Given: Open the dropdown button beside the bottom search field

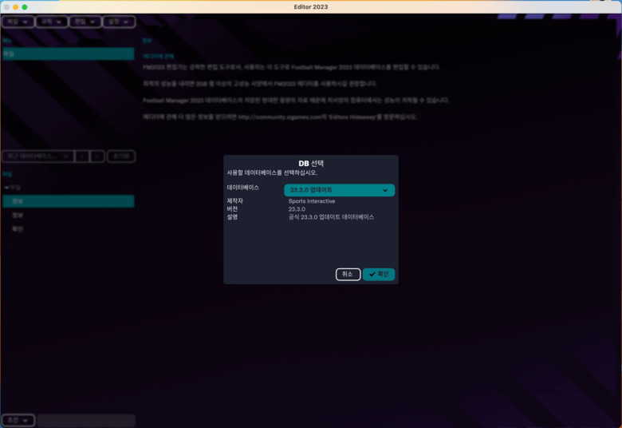Looking at the screenshot, I should (x=18, y=420).
